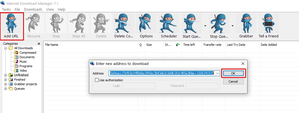Click the Cancel button in dialog

pos(233,82)
